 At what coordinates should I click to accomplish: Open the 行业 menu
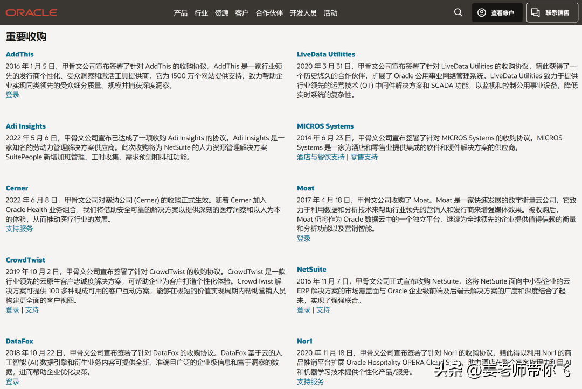(201, 13)
